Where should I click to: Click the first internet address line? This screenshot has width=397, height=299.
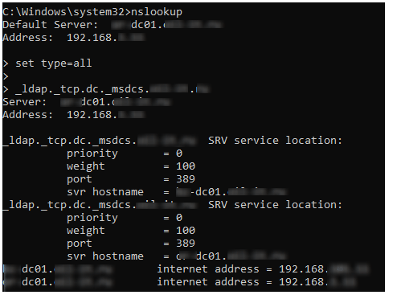click(186, 269)
